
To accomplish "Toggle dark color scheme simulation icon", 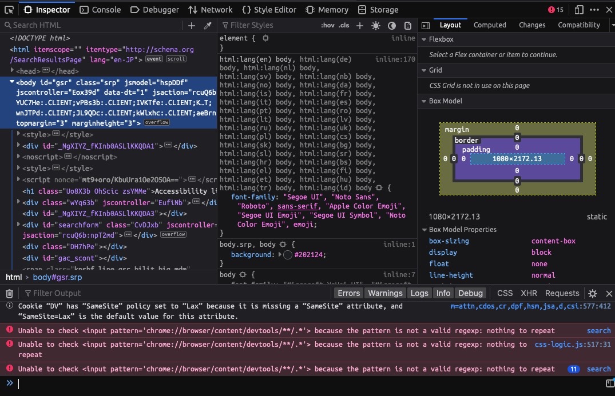I will click(392, 26).
